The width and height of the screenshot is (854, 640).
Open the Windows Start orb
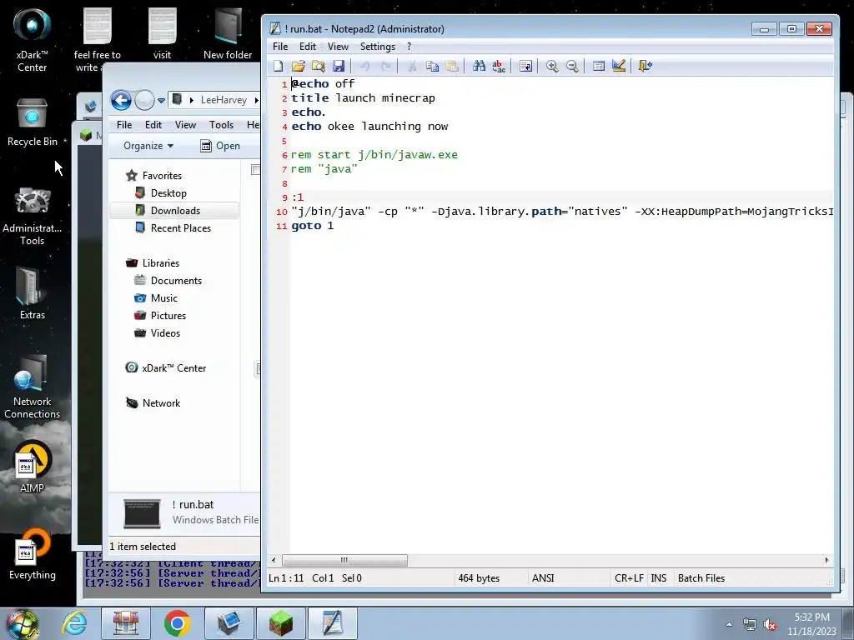tap(22, 623)
